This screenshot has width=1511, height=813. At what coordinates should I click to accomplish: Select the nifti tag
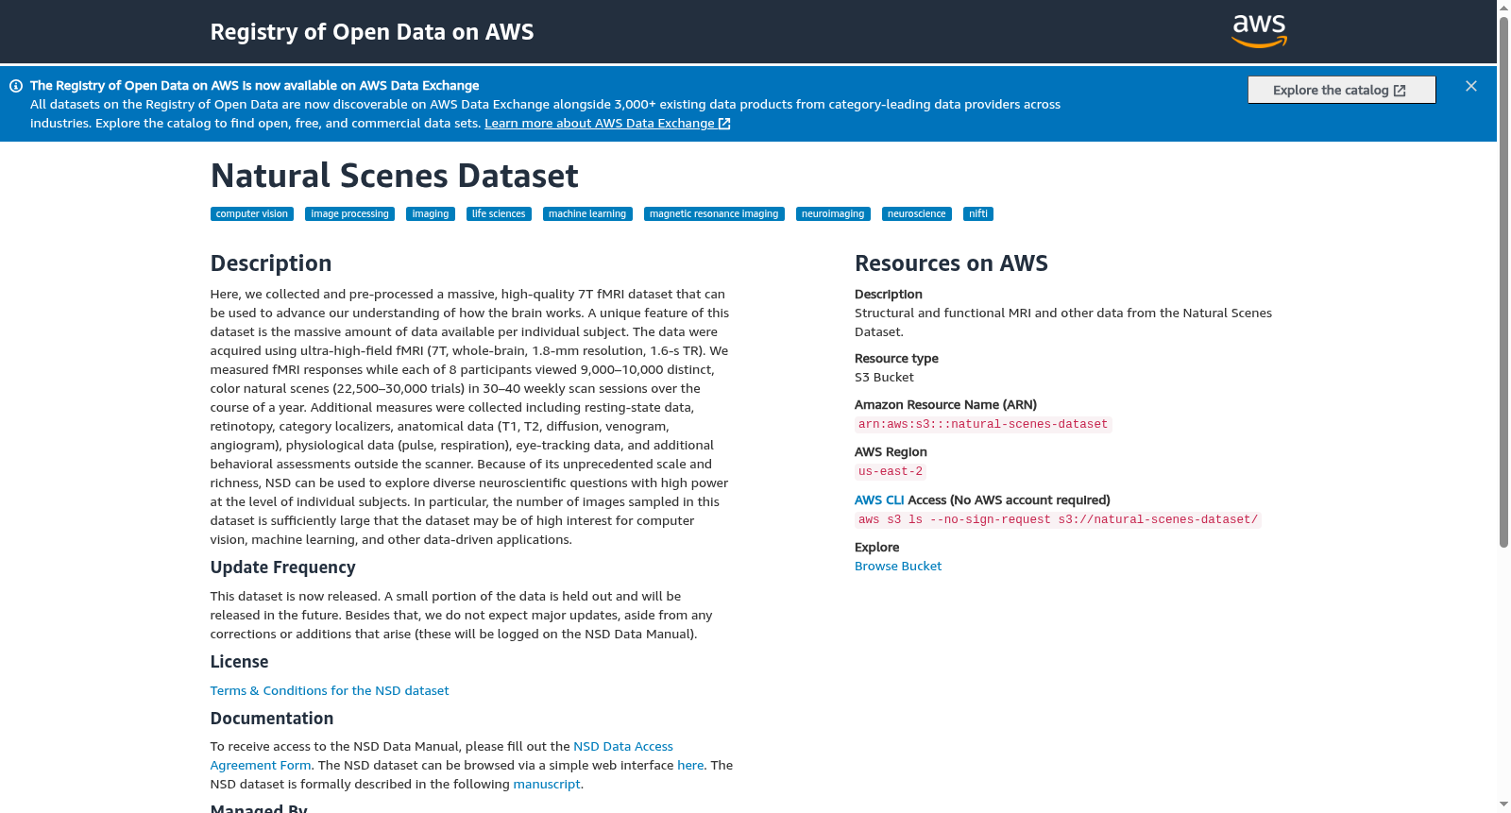tap(978, 214)
